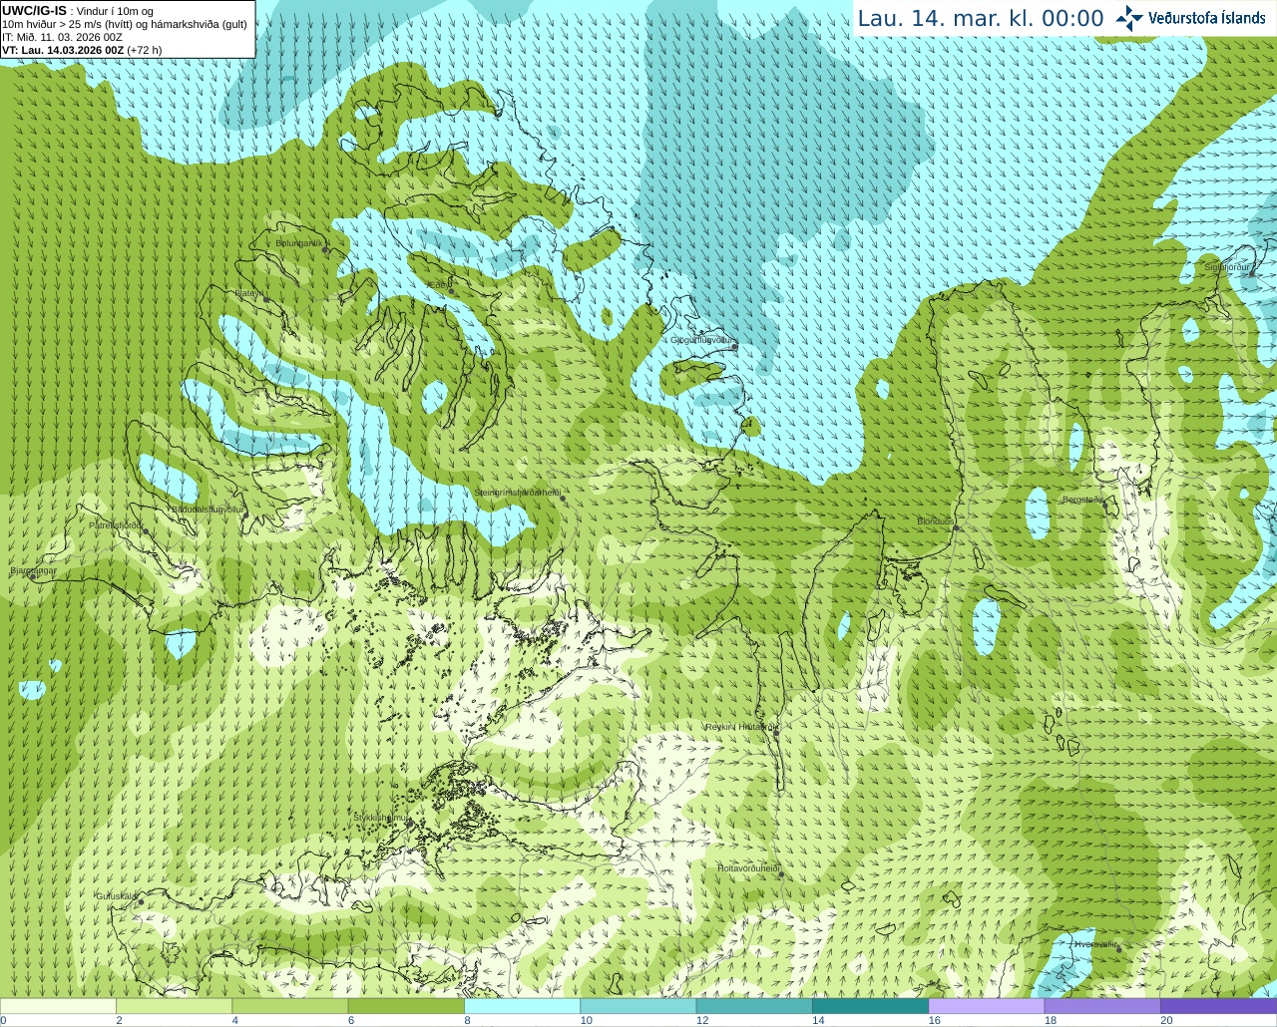
Task: Pick the 6–8 m/s dark green legend swatch
Action: click(406, 1006)
